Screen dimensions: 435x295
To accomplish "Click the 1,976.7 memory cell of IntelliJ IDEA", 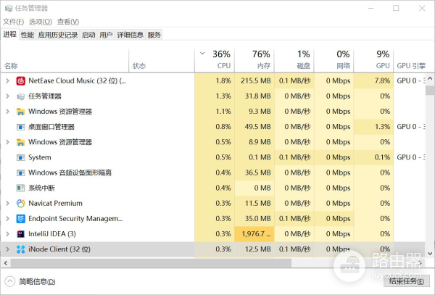I will 254,234.
